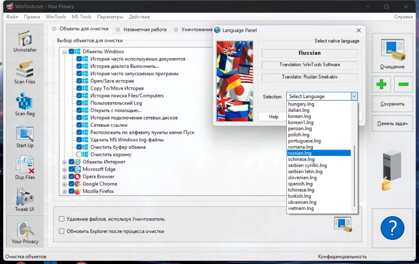419x264 pixels.
Task: Collapse the Объекты Windows tree node
Action: coord(64,52)
